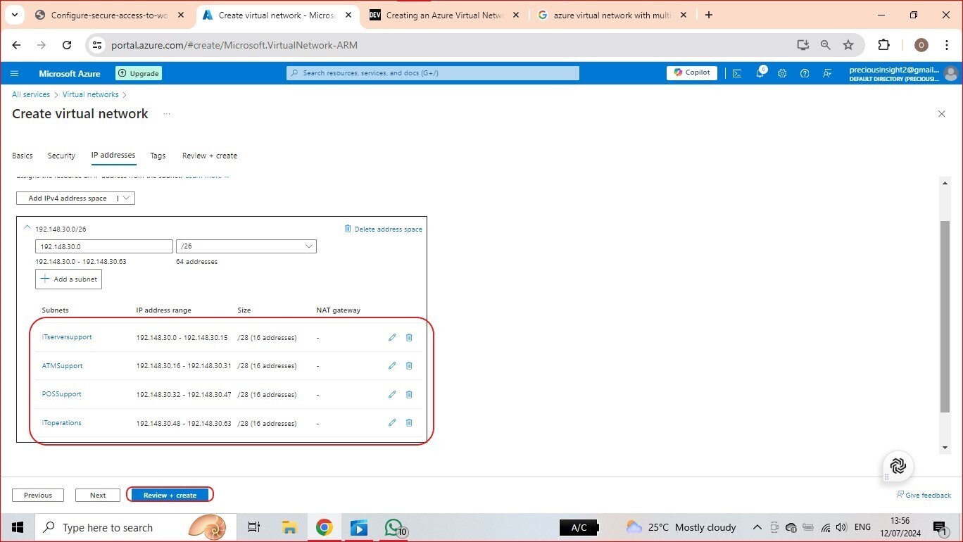The height and width of the screenshot is (542, 963).
Task: Edit the ATMSupport subnet
Action: (392, 366)
